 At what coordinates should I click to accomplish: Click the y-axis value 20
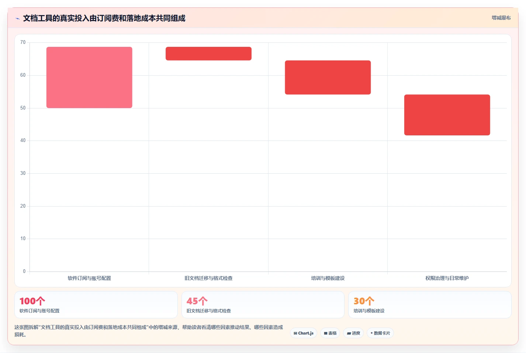[x=23, y=206]
